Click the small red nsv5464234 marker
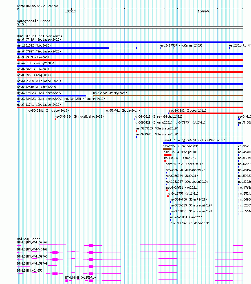The width and height of the screenshot is (251, 284). coord(55,119)
